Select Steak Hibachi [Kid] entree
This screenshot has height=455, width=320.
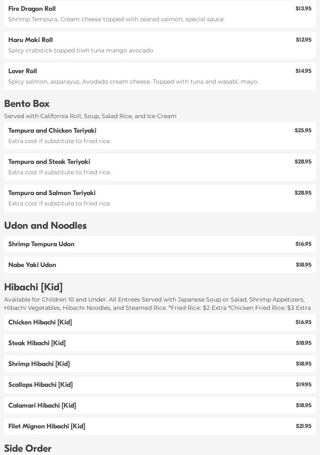point(160,343)
